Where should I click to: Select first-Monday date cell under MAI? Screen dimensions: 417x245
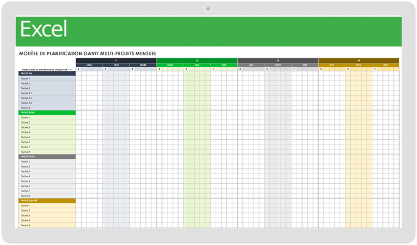(186, 69)
